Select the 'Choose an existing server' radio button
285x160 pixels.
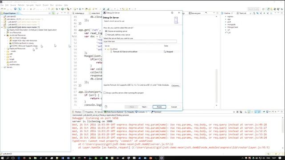tap(106, 31)
